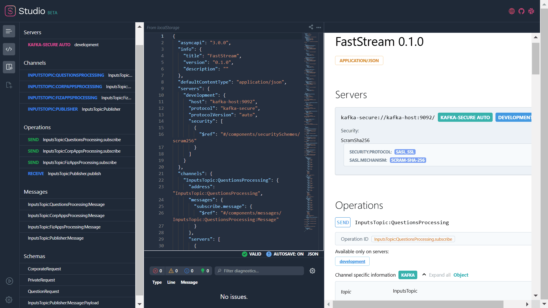The width and height of the screenshot is (548, 308).
Task: Open the editor three-dots options menu
Action: (x=319, y=27)
